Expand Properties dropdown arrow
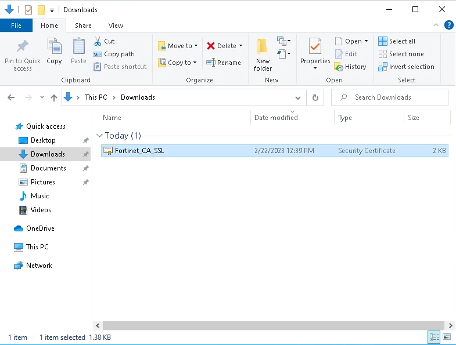The height and width of the screenshot is (345, 456). tap(315, 68)
